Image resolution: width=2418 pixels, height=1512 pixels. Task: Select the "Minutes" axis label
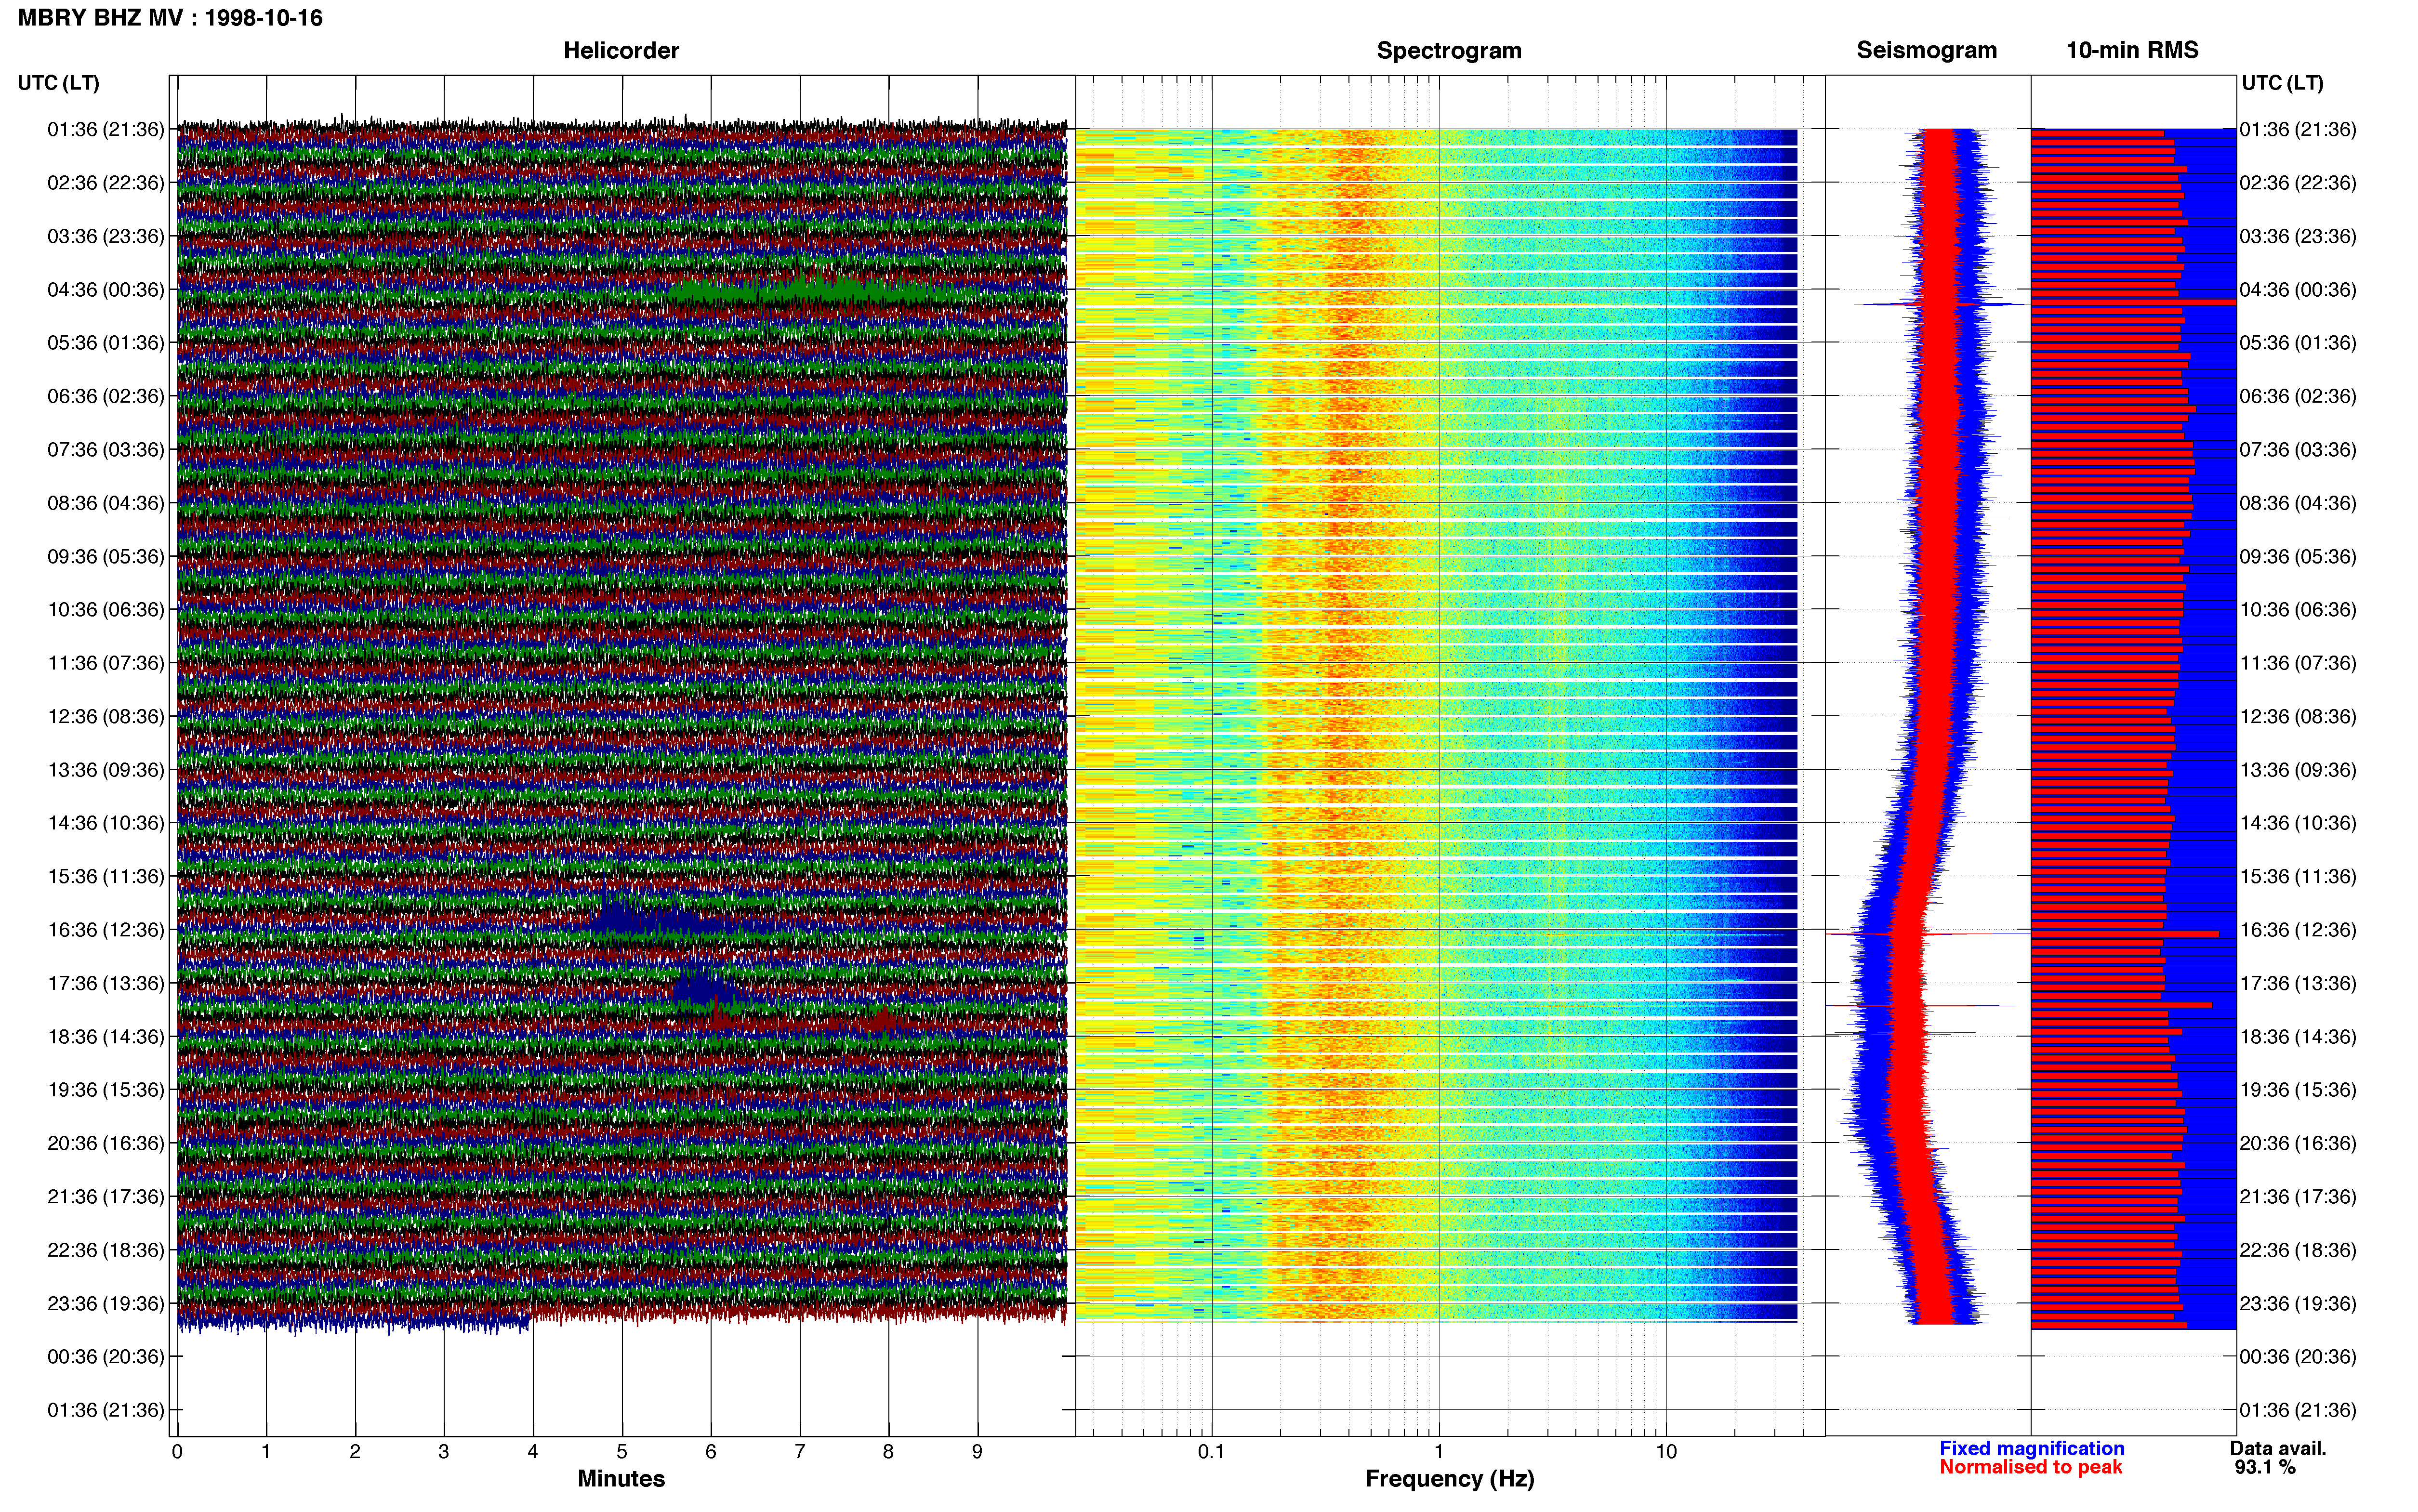click(x=621, y=1478)
